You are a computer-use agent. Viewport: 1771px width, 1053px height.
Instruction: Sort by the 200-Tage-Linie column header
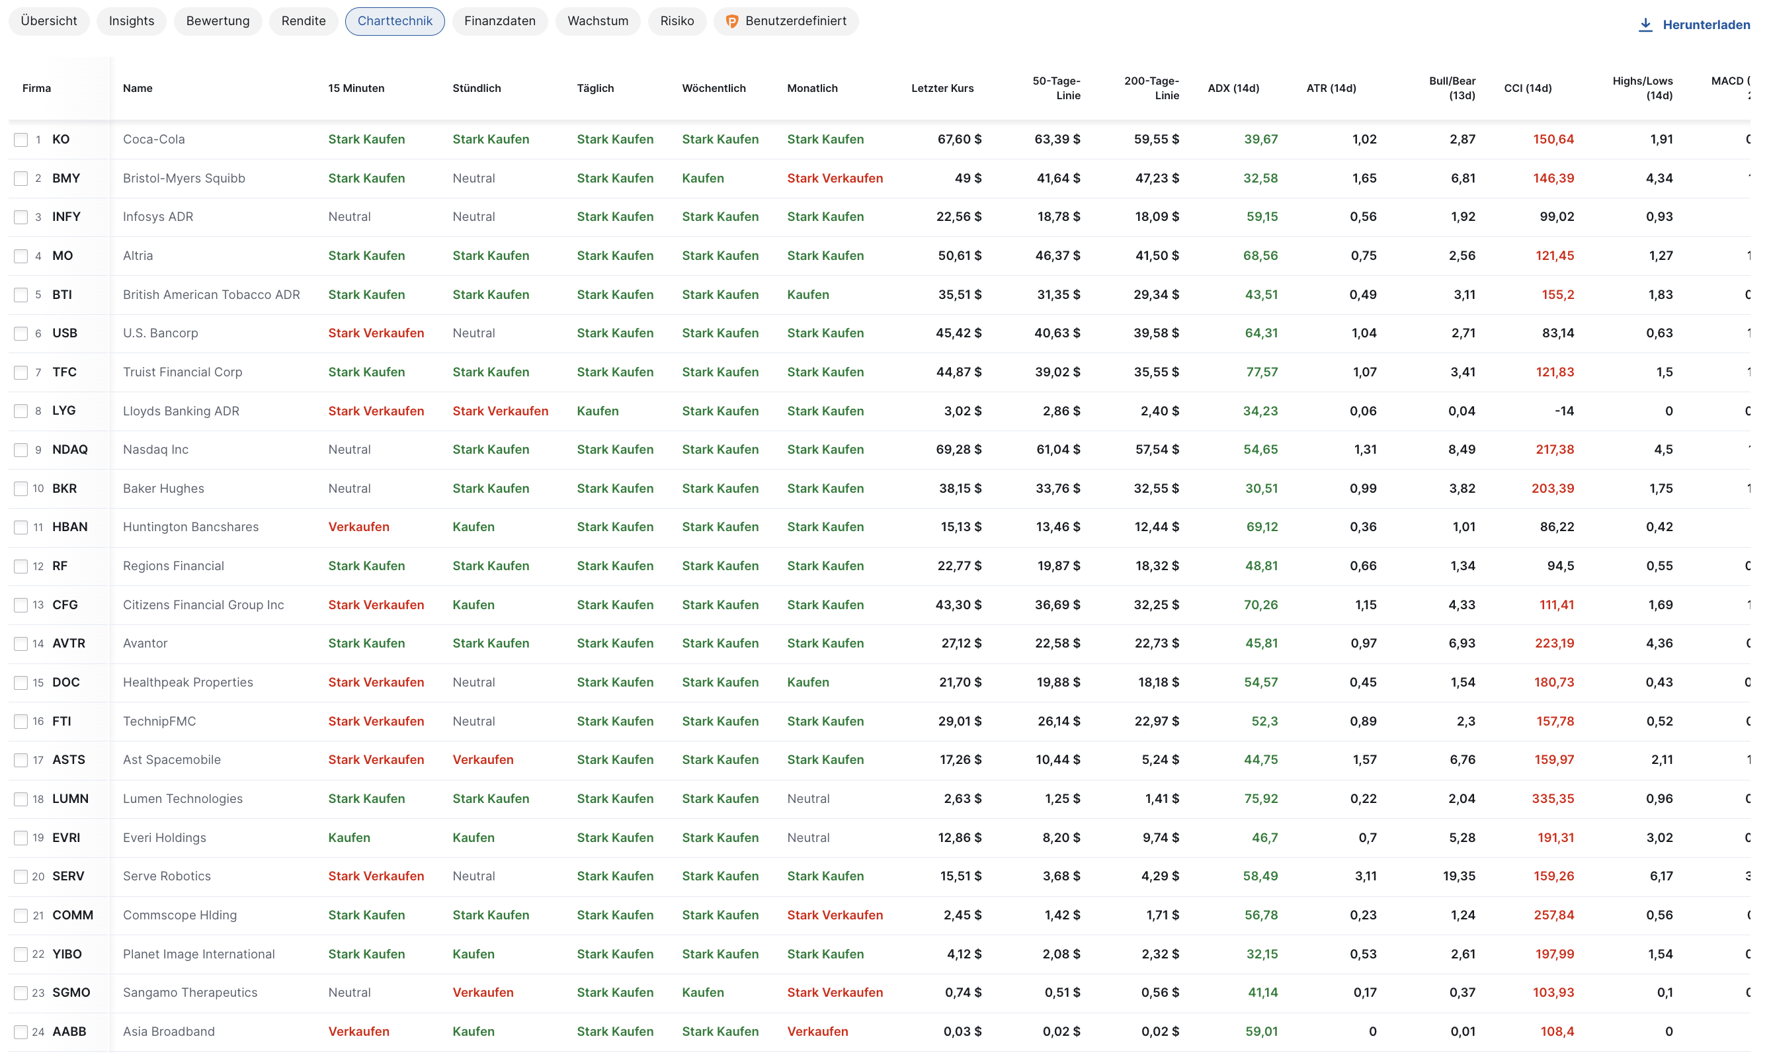[1151, 88]
